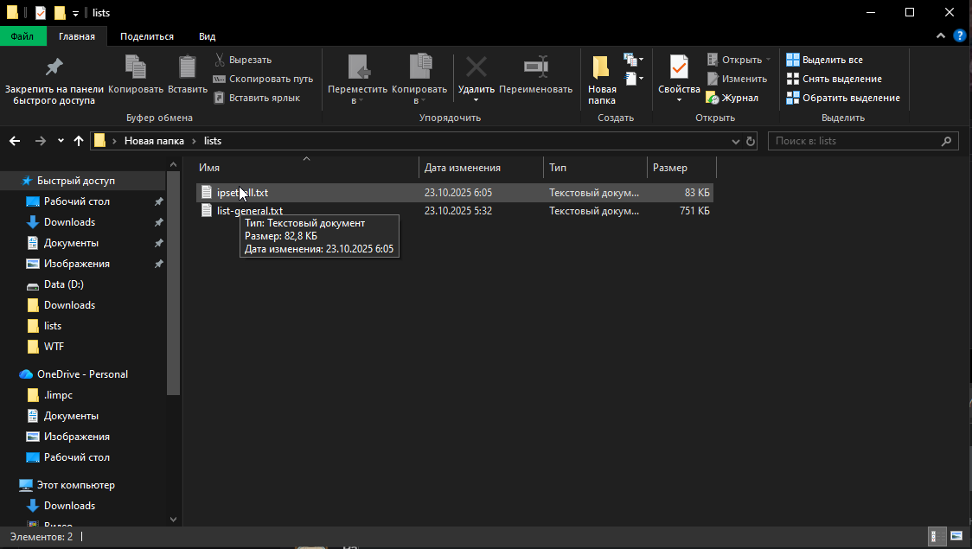This screenshot has width=972, height=549.
Task: Open .limpc folder in sidebar
Action: coord(58,395)
